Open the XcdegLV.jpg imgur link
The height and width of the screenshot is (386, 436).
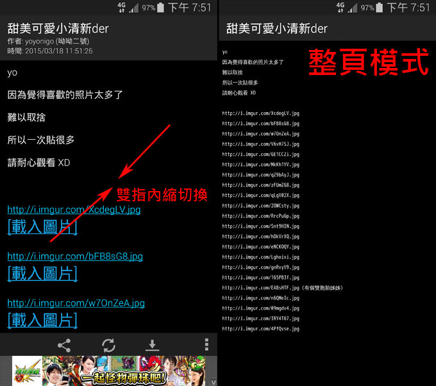[74, 210]
